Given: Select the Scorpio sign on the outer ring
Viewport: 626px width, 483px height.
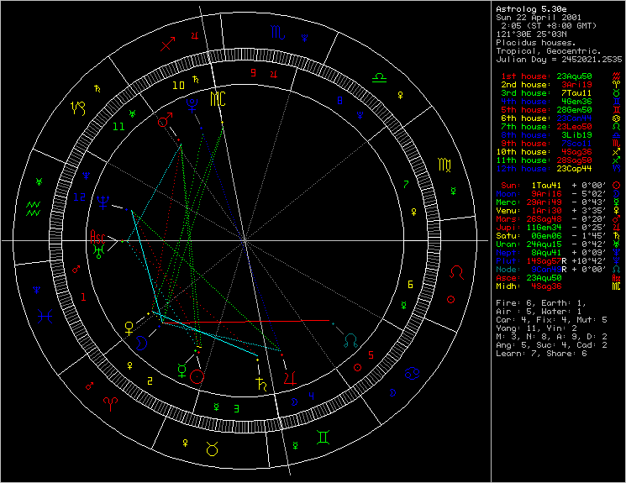Looking at the screenshot, I should pyautogui.click(x=276, y=34).
